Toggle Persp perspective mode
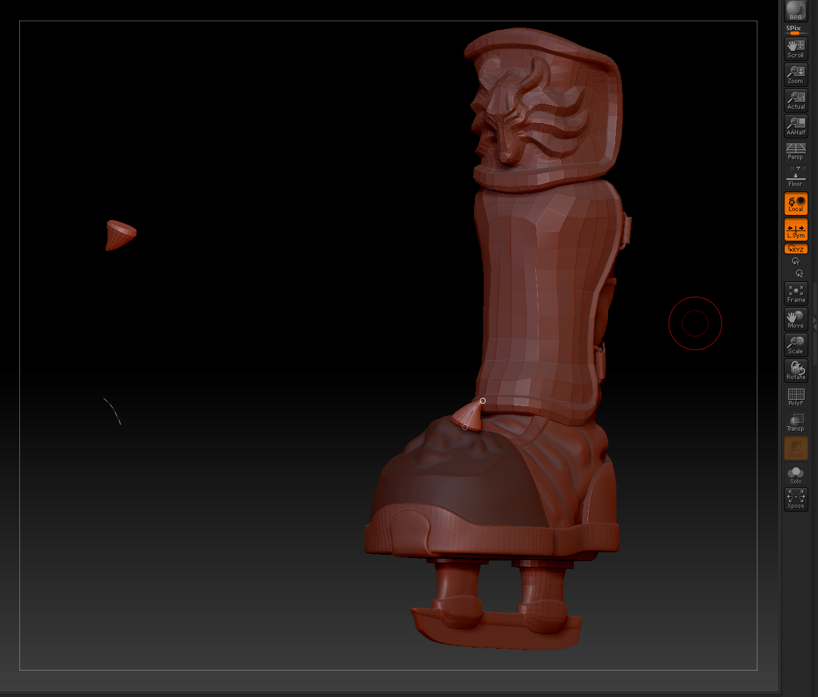The image size is (818, 697). coord(795,151)
